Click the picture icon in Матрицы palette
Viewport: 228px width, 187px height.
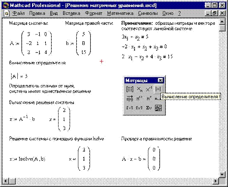pyautogui.click(x=158, y=108)
